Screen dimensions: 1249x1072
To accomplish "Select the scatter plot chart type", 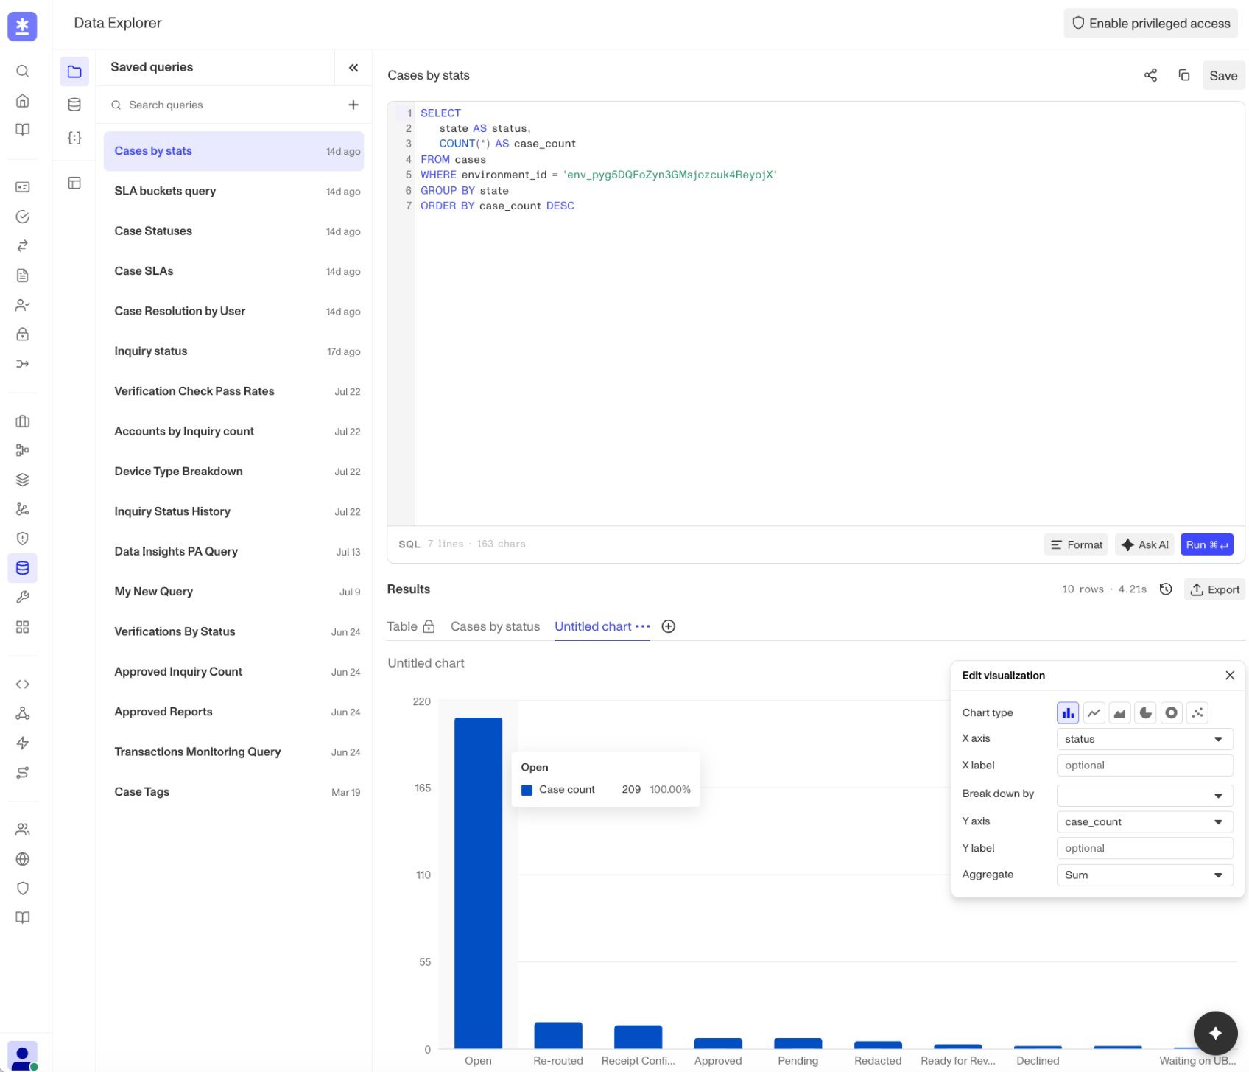I will click(x=1198, y=712).
